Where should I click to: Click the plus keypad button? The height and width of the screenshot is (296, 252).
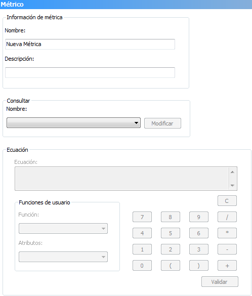(227, 266)
